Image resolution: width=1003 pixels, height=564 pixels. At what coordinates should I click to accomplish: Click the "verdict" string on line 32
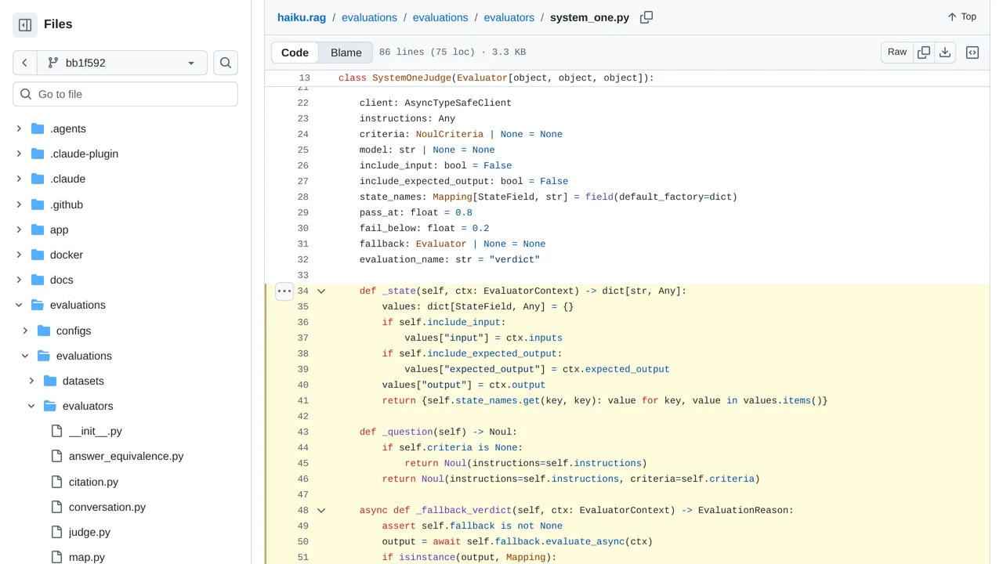515,259
